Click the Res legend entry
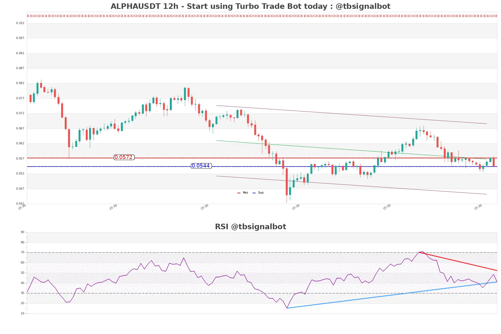 pos(243,193)
